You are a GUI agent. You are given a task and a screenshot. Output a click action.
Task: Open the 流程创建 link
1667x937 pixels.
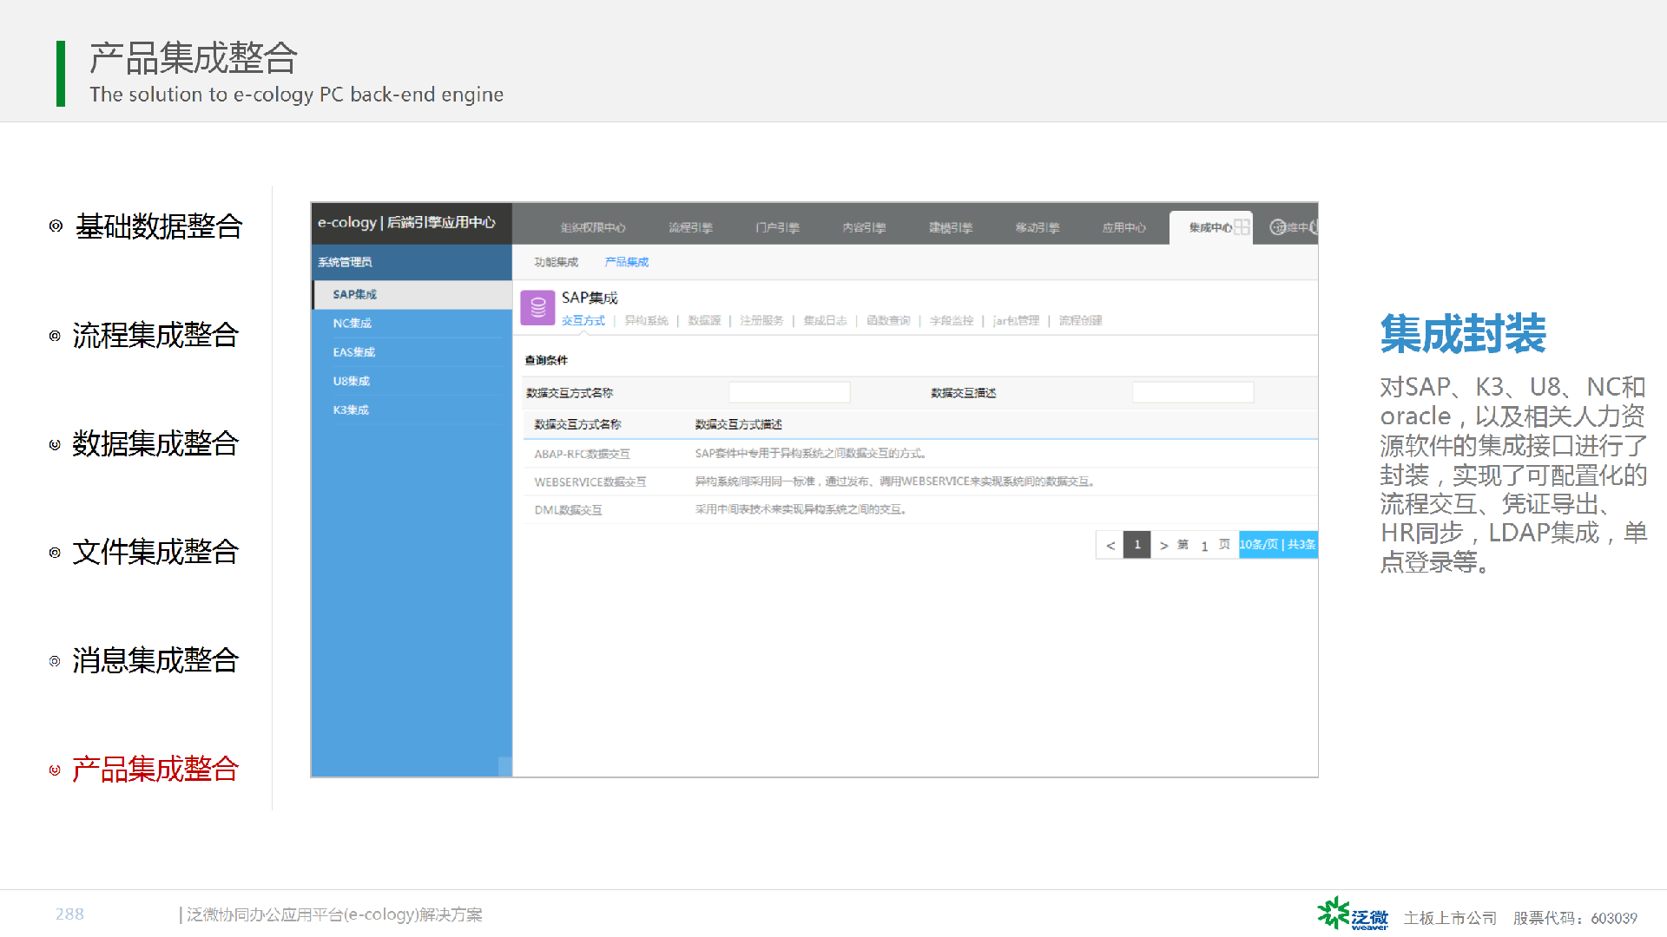[1080, 321]
